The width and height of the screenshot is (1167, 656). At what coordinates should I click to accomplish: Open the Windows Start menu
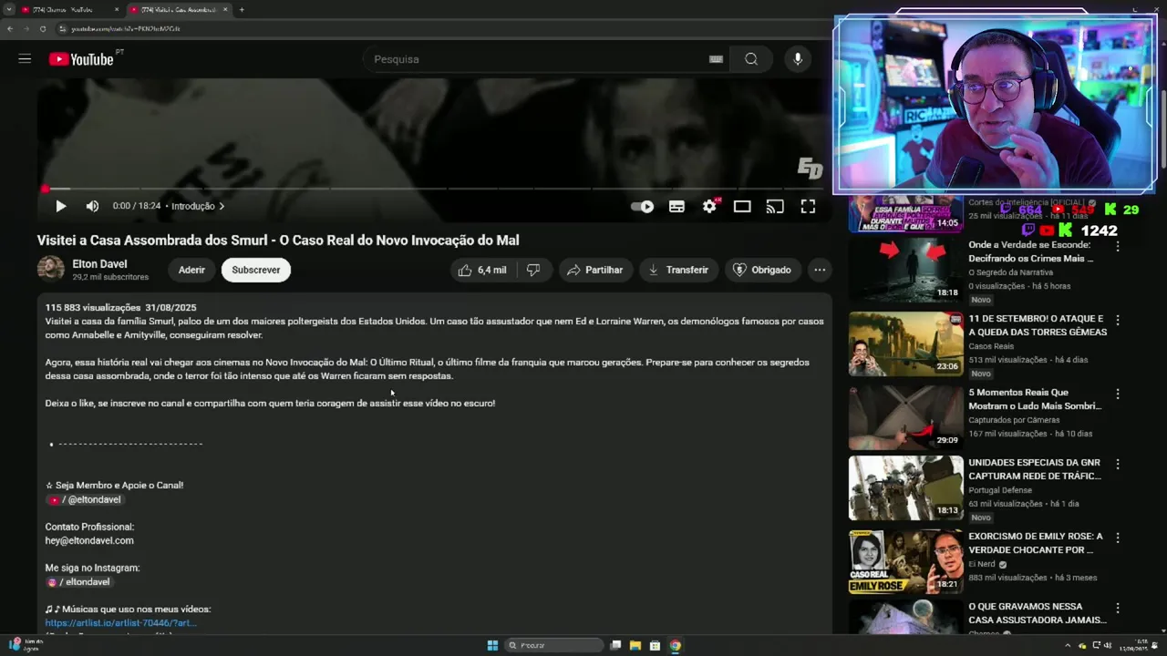[492, 645]
